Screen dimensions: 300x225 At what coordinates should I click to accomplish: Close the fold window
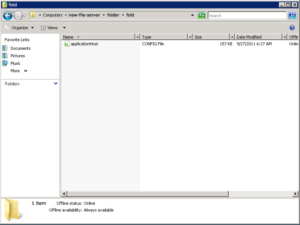(295, 5)
